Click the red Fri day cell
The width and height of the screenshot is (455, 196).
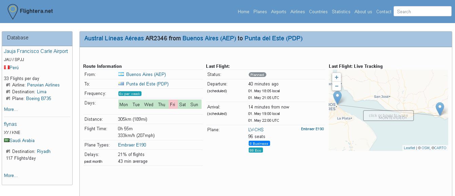(x=173, y=104)
